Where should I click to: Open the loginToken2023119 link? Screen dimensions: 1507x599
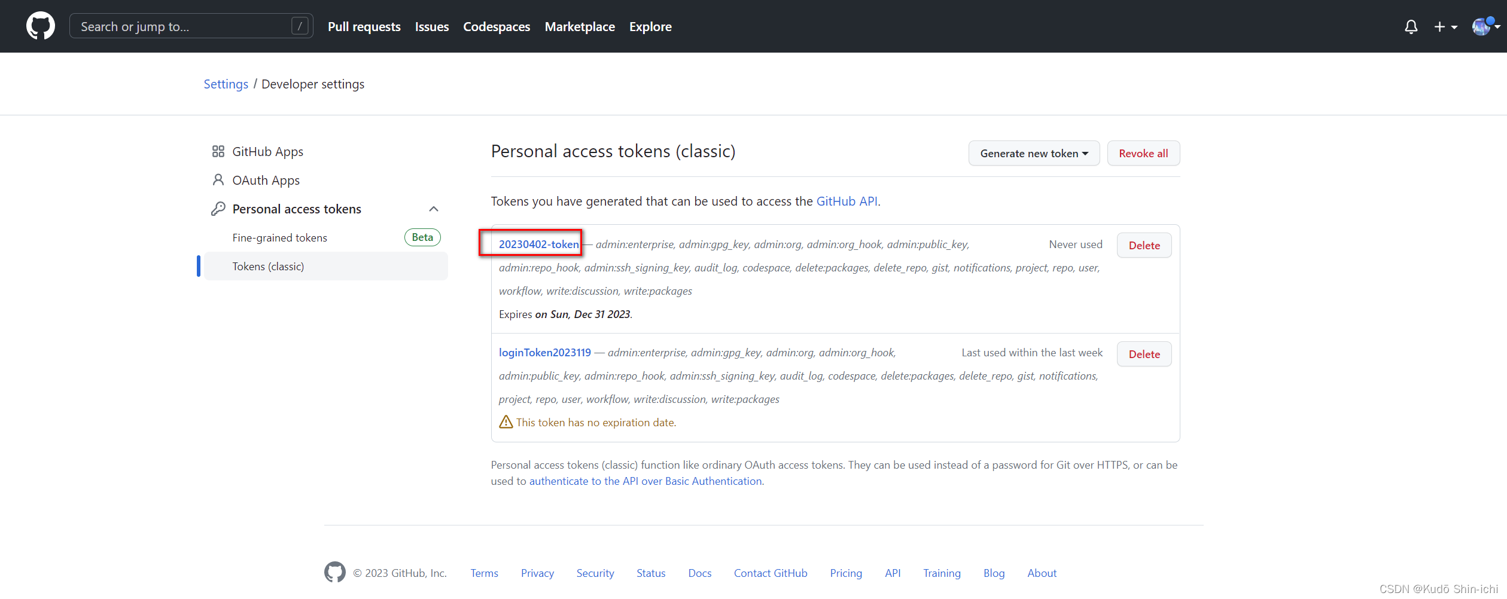click(545, 353)
